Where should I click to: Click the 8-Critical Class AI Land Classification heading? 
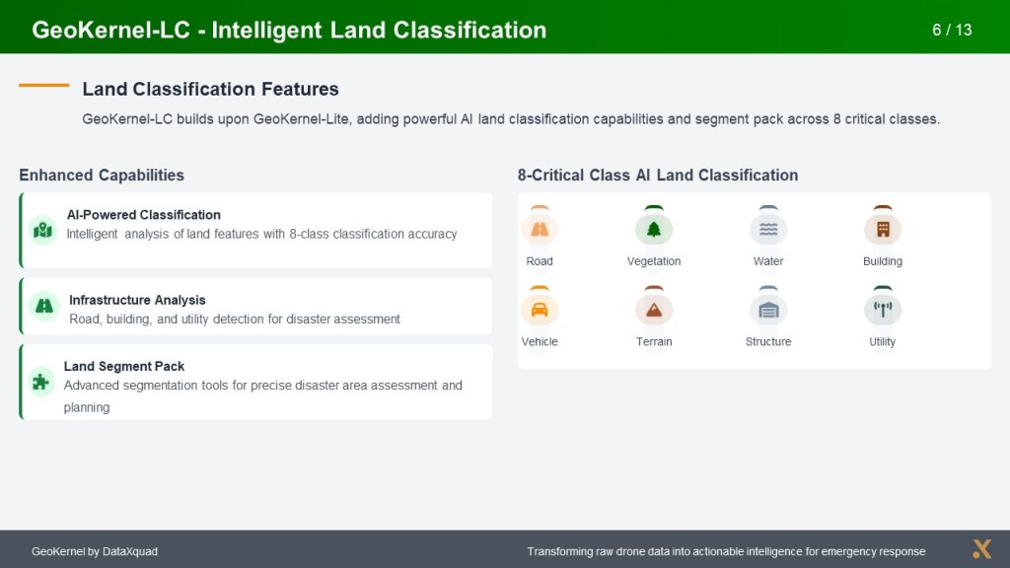(x=658, y=176)
